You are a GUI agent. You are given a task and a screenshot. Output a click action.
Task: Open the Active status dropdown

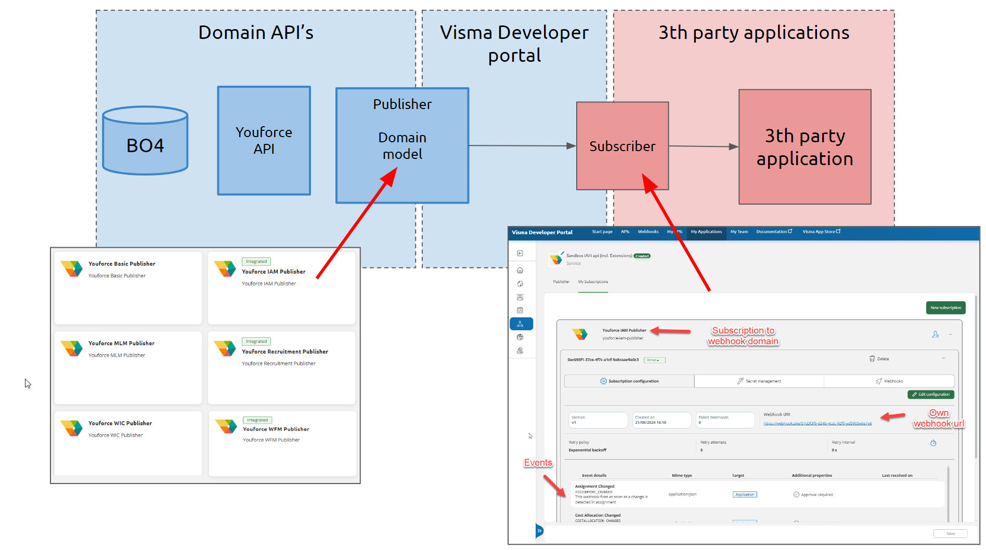[x=654, y=360]
